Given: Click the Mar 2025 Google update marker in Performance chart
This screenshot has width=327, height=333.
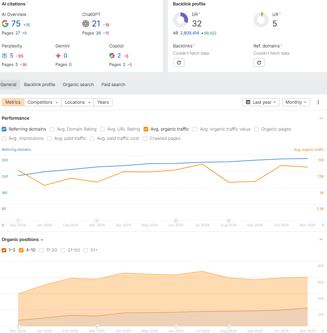Looking at the screenshot, I should pyautogui.click(x=97, y=220).
